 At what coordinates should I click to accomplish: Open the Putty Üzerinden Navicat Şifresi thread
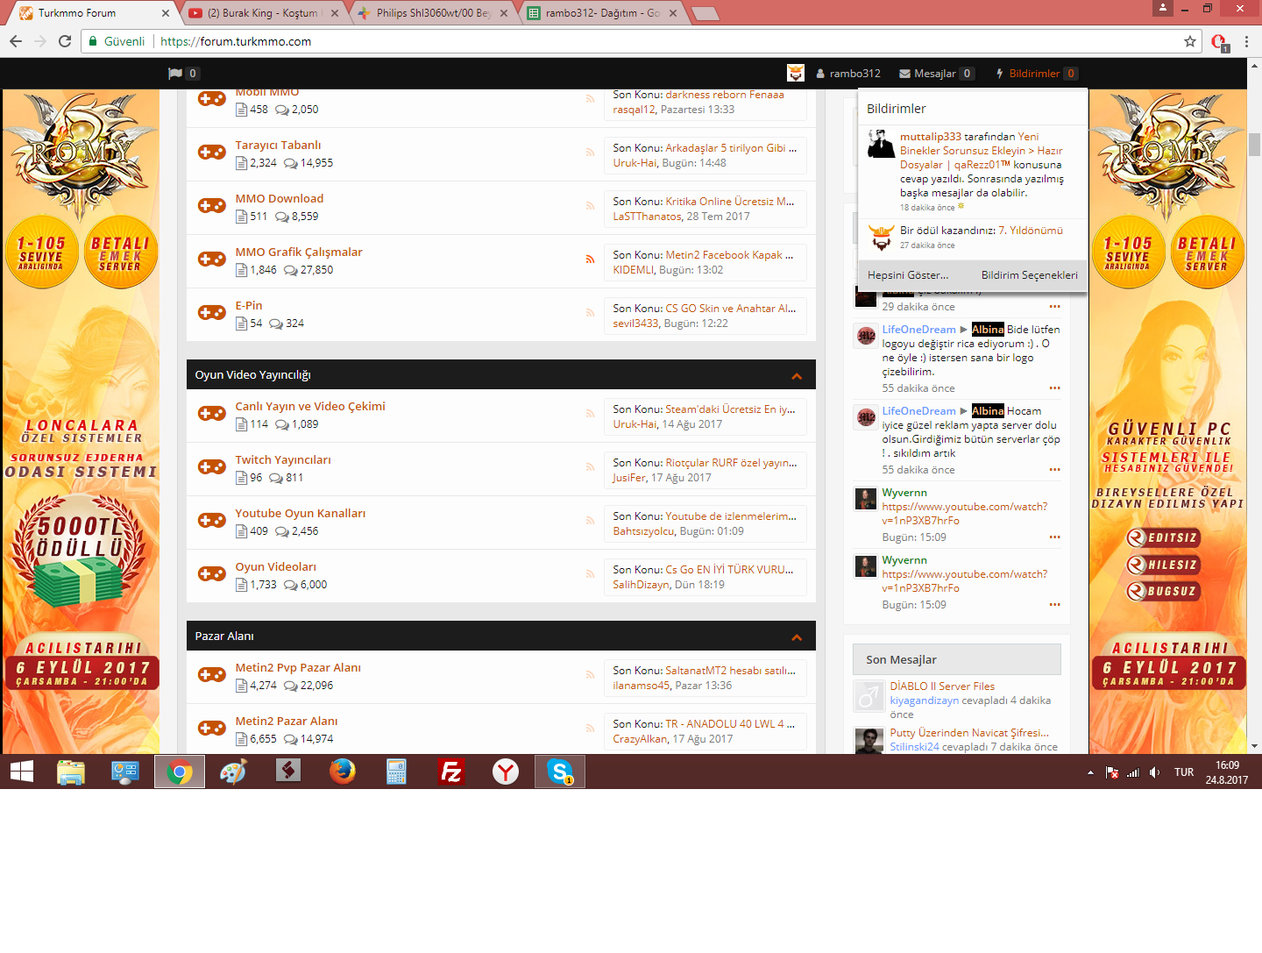pos(969,733)
